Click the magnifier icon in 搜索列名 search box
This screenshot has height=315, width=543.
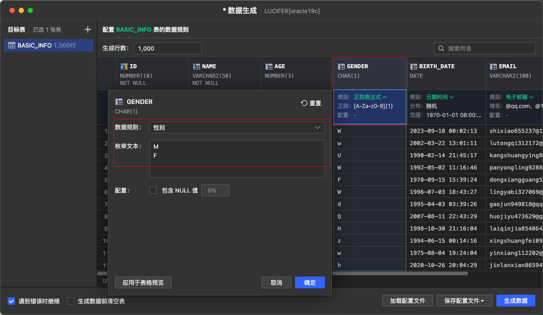(441, 48)
